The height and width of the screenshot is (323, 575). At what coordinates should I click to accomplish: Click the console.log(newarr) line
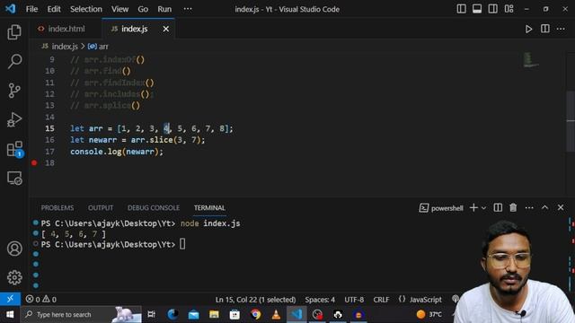point(117,152)
